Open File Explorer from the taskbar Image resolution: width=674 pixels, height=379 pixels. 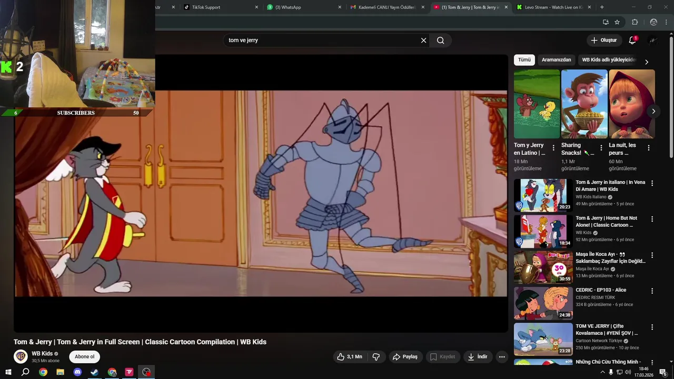(60, 372)
